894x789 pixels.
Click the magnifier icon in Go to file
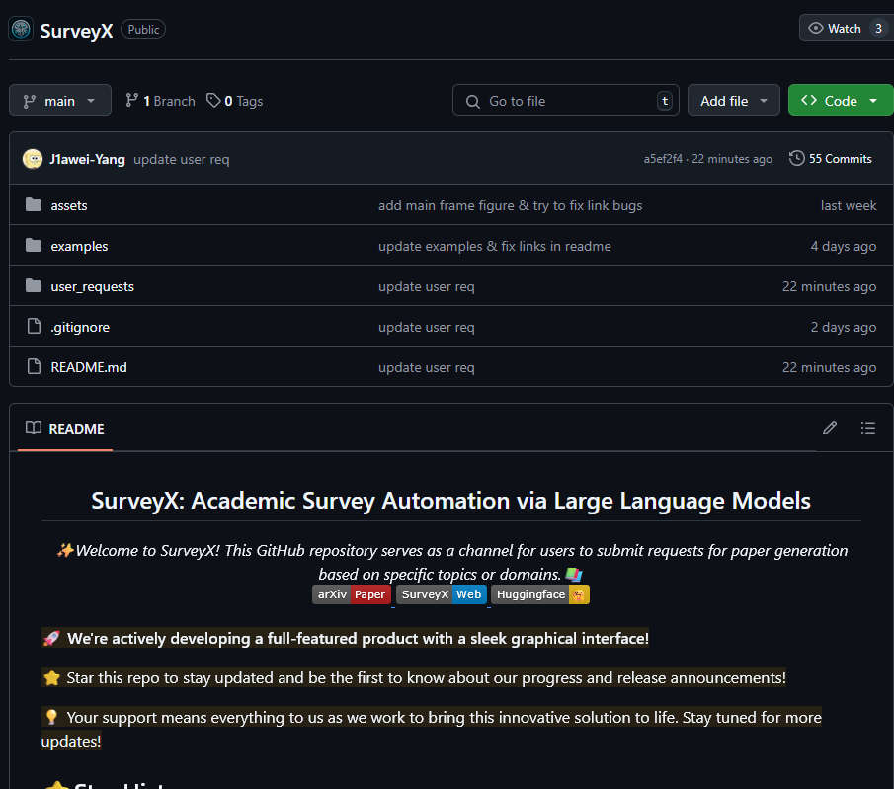472,102
